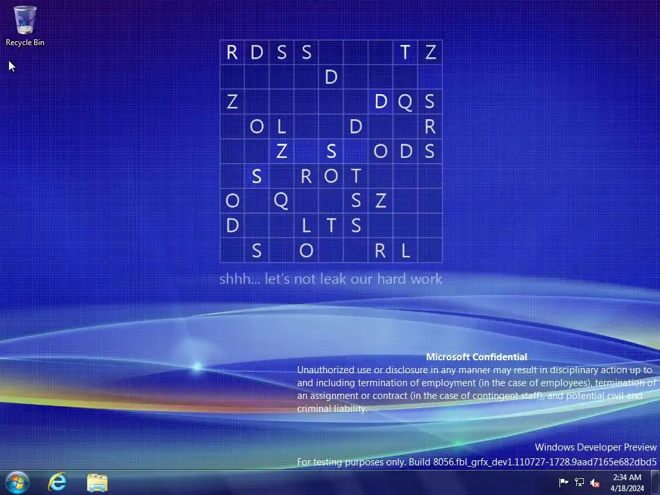Select the Recycle Bin desktop icon
This screenshot has width=660, height=495.
pos(25,25)
